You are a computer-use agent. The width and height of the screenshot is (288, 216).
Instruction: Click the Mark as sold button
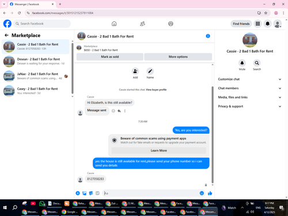[x=110, y=56]
